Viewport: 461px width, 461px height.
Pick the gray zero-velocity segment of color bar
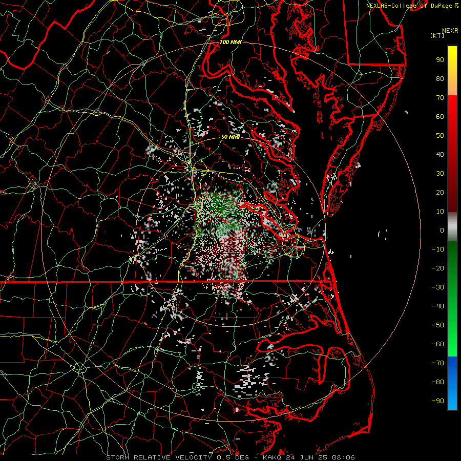[x=452, y=227]
